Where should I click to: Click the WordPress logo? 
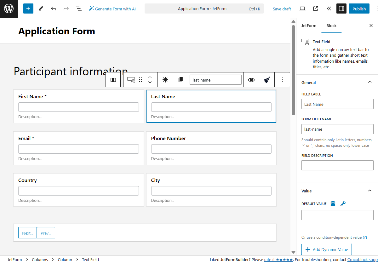[x=9, y=9]
